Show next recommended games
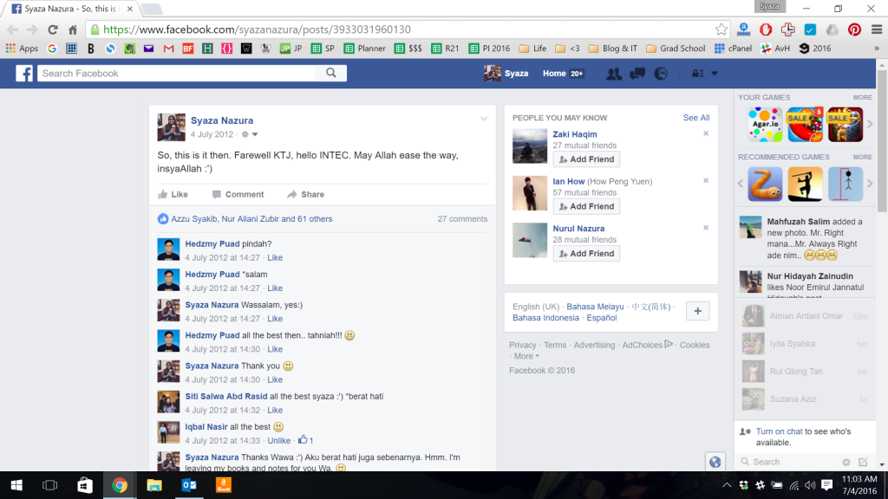 (x=870, y=184)
